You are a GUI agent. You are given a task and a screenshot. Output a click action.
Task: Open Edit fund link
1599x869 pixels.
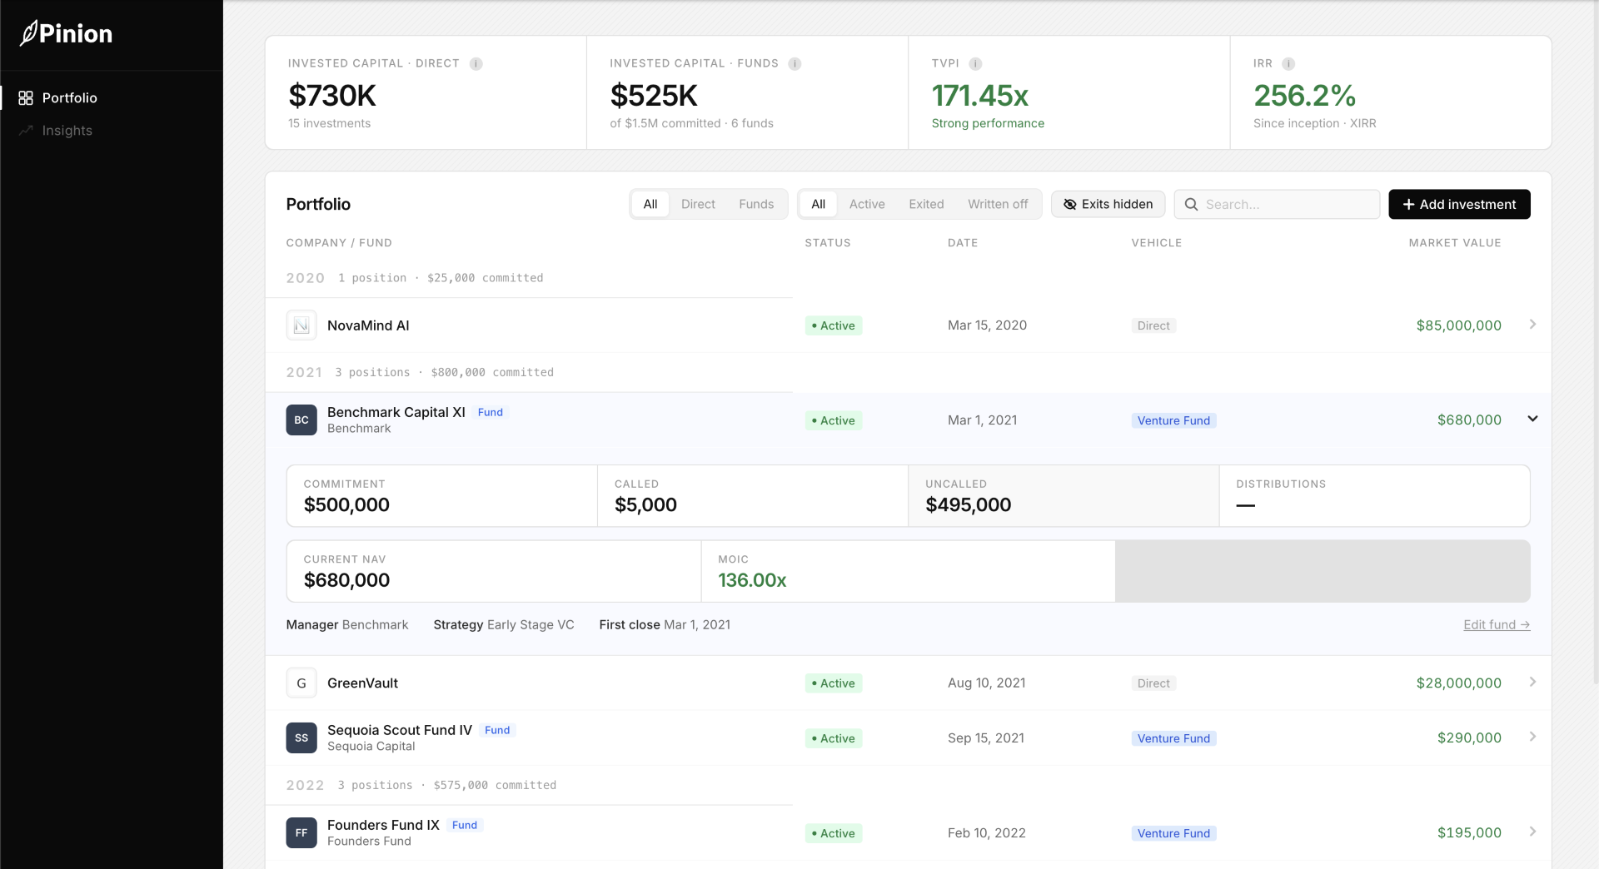coord(1497,625)
